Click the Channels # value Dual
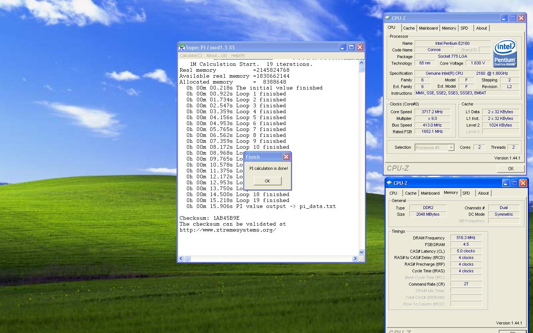This screenshot has height=333, width=533. (x=504, y=208)
